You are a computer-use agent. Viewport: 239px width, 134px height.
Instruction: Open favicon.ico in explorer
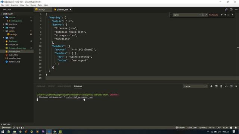click(x=13, y=45)
